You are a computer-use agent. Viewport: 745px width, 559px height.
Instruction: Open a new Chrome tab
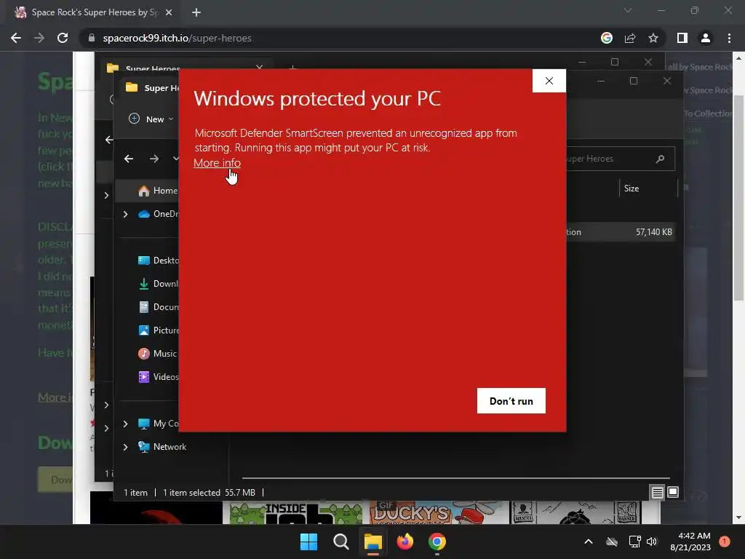point(196,12)
